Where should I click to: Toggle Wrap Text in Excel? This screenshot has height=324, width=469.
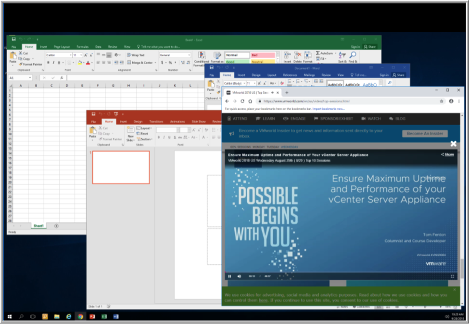click(136, 55)
